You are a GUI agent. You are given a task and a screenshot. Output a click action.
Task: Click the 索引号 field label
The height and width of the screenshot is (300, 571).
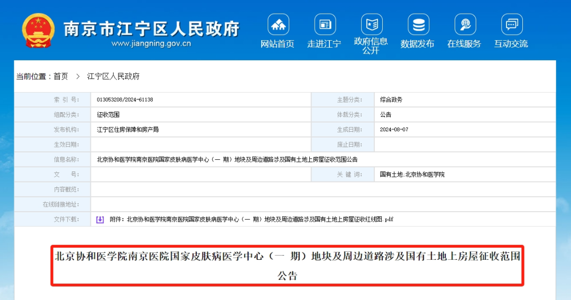[66, 99]
